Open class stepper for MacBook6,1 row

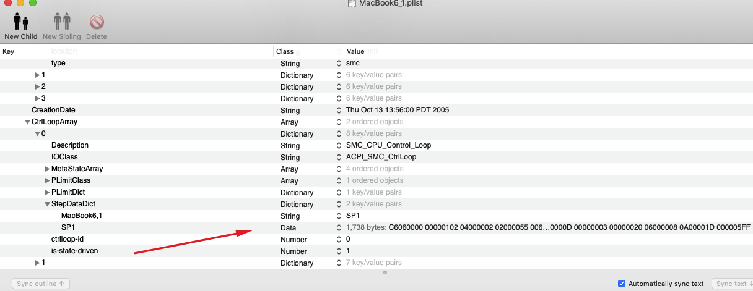(339, 216)
